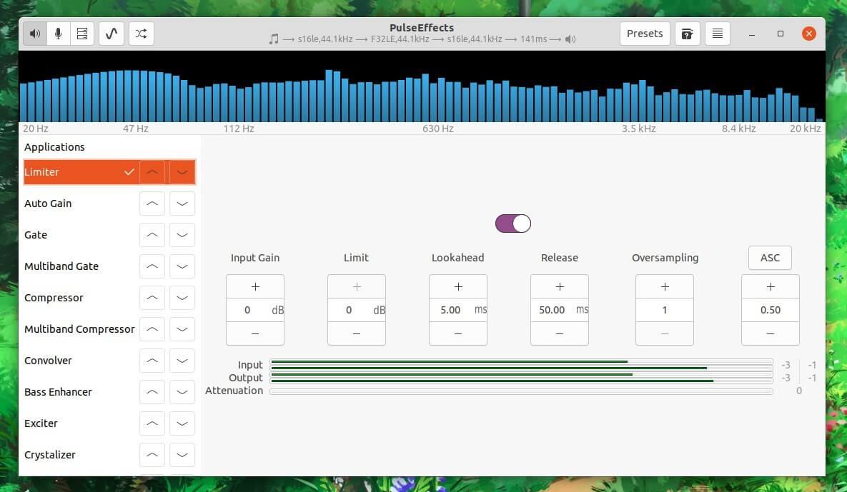Open the spectrum analyzer settings icon

click(111, 33)
